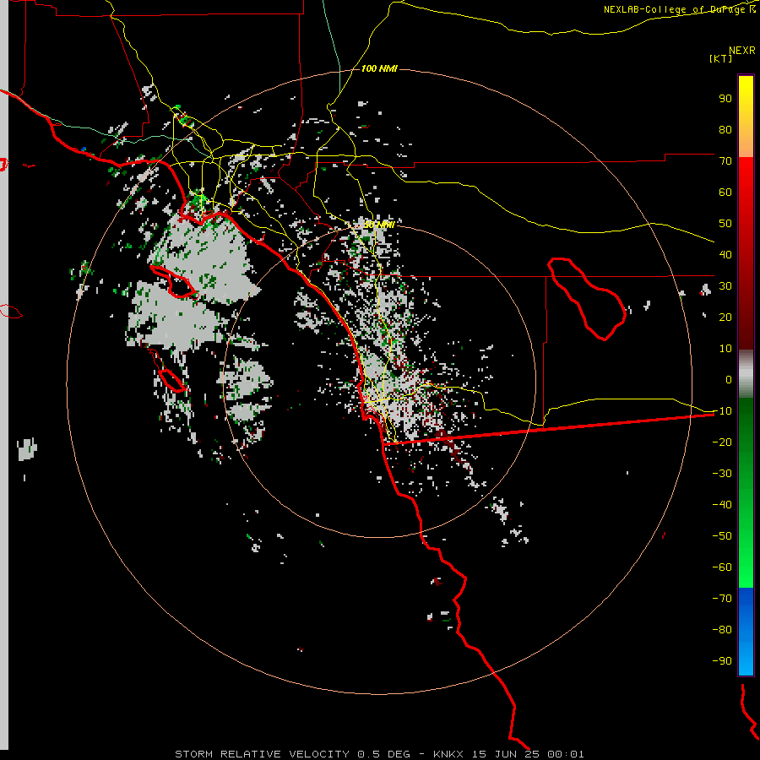Click the -40 label on the velocity scale
Image resolution: width=760 pixels, height=760 pixels.
[722, 505]
